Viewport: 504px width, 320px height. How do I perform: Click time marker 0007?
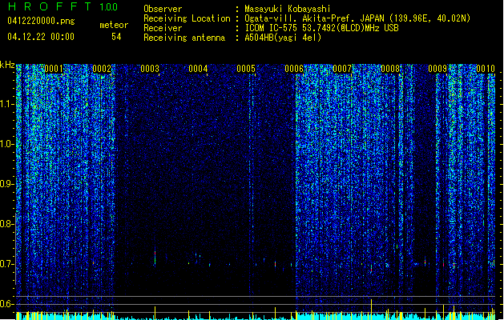(x=342, y=69)
